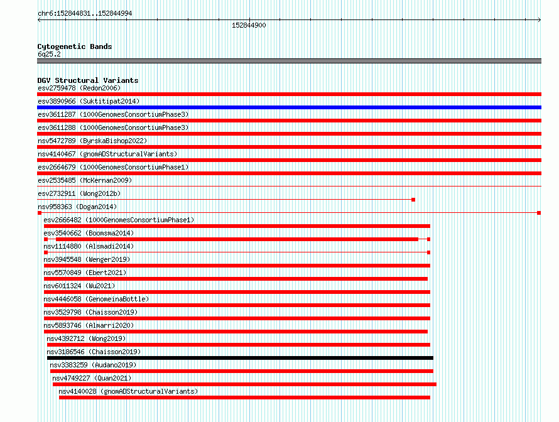Screen dimensions: 559x422
Task: Click the chr6:152844831..152844994 position label
Action: tap(85, 13)
